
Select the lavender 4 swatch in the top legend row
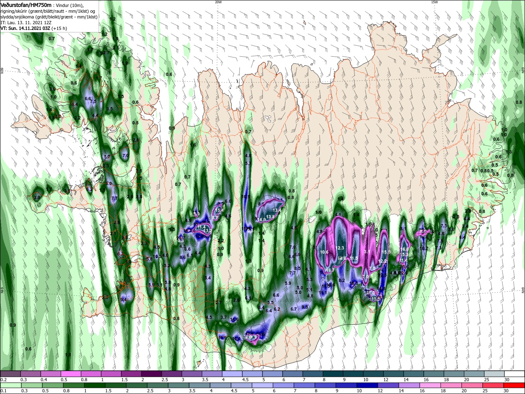(x=232, y=374)
